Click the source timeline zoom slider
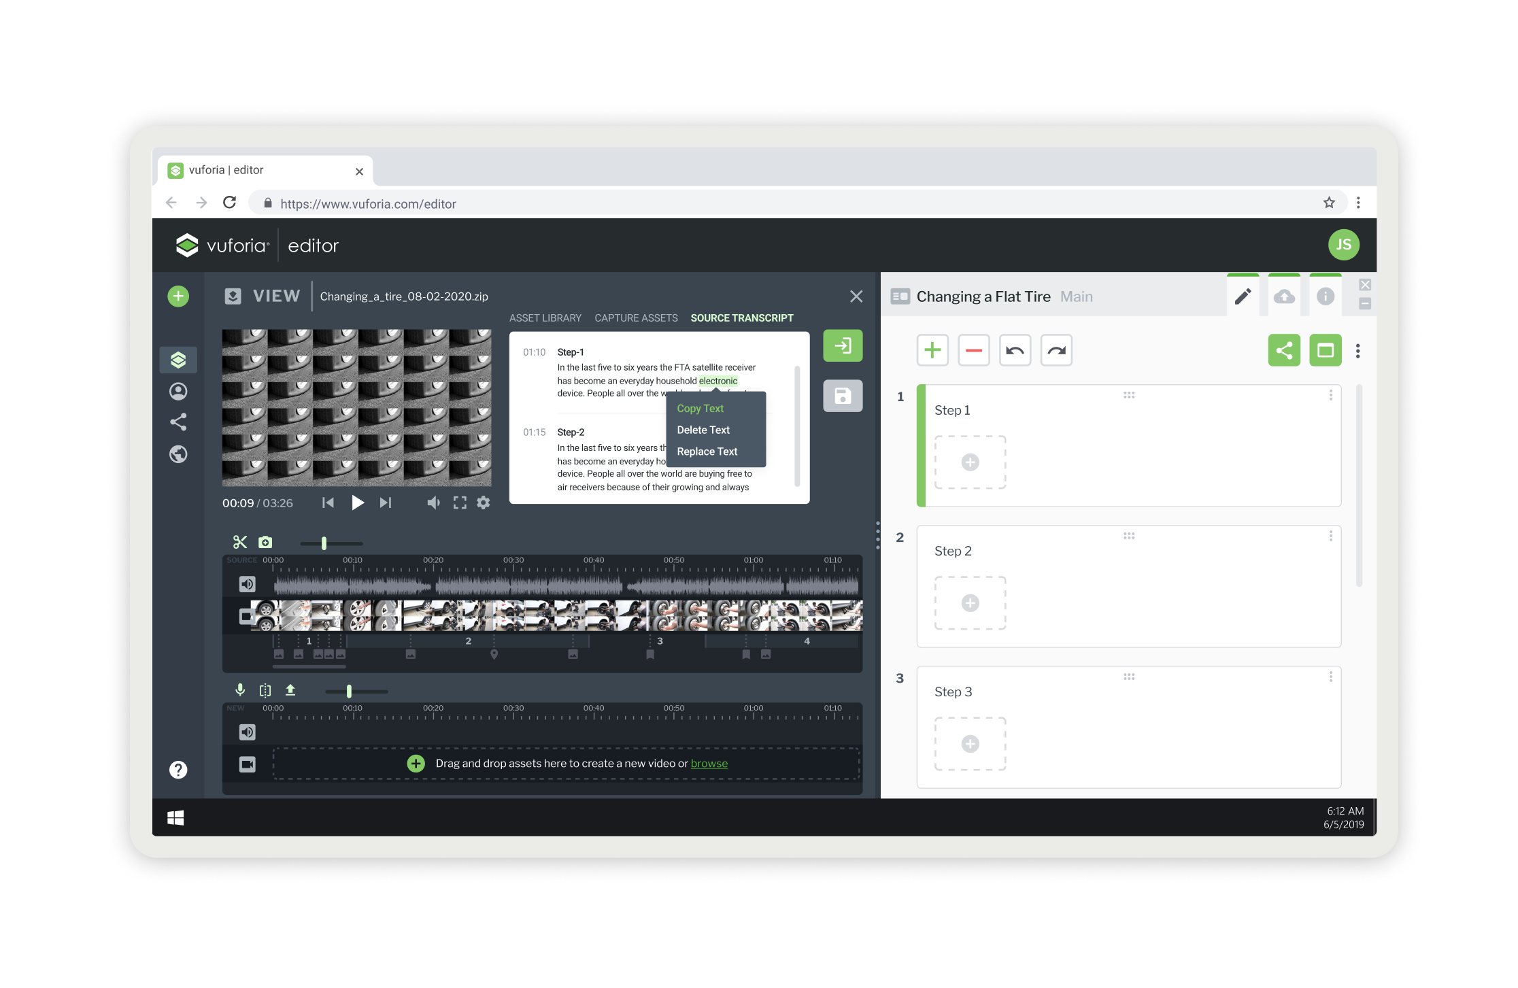 coord(324,543)
